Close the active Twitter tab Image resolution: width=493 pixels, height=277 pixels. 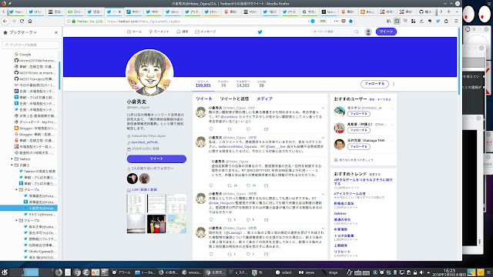pyautogui.click(x=119, y=12)
